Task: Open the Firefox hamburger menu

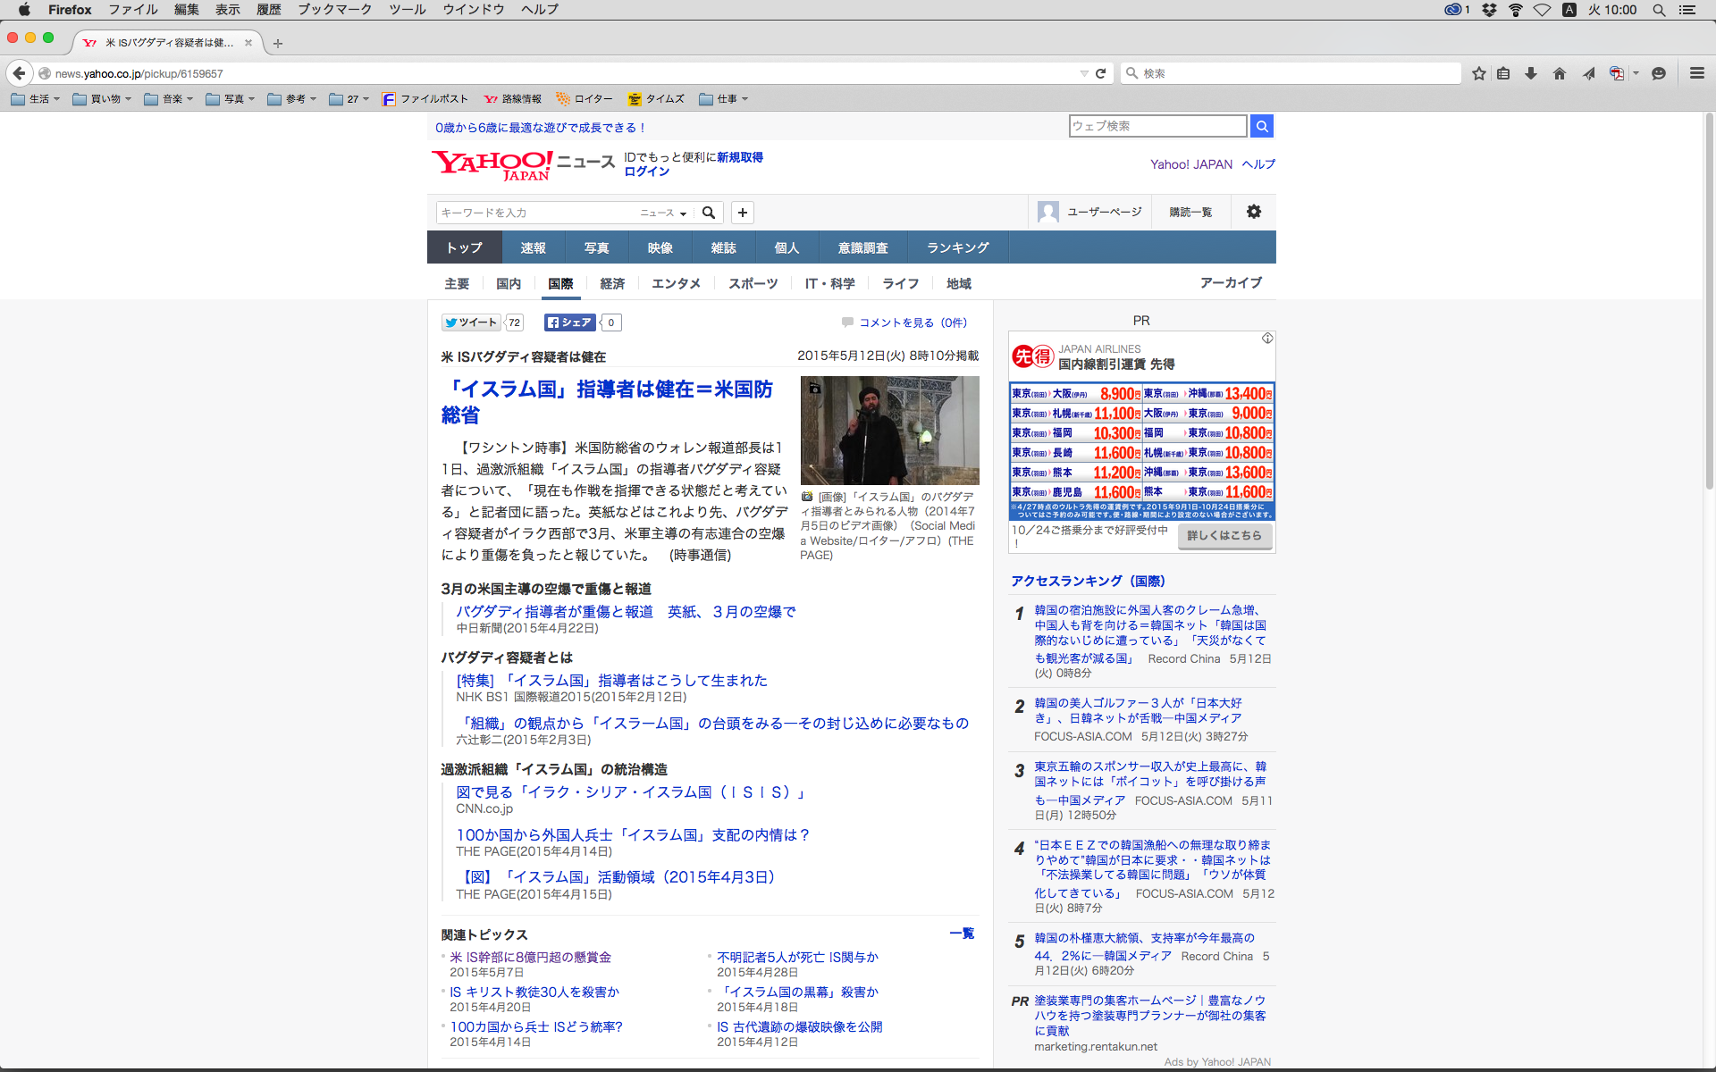Action: click(1696, 73)
